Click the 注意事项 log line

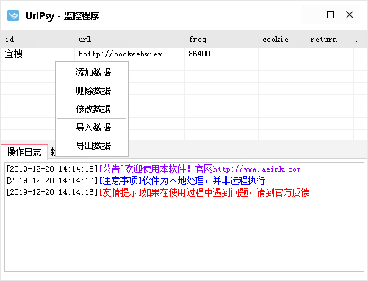coord(136,180)
